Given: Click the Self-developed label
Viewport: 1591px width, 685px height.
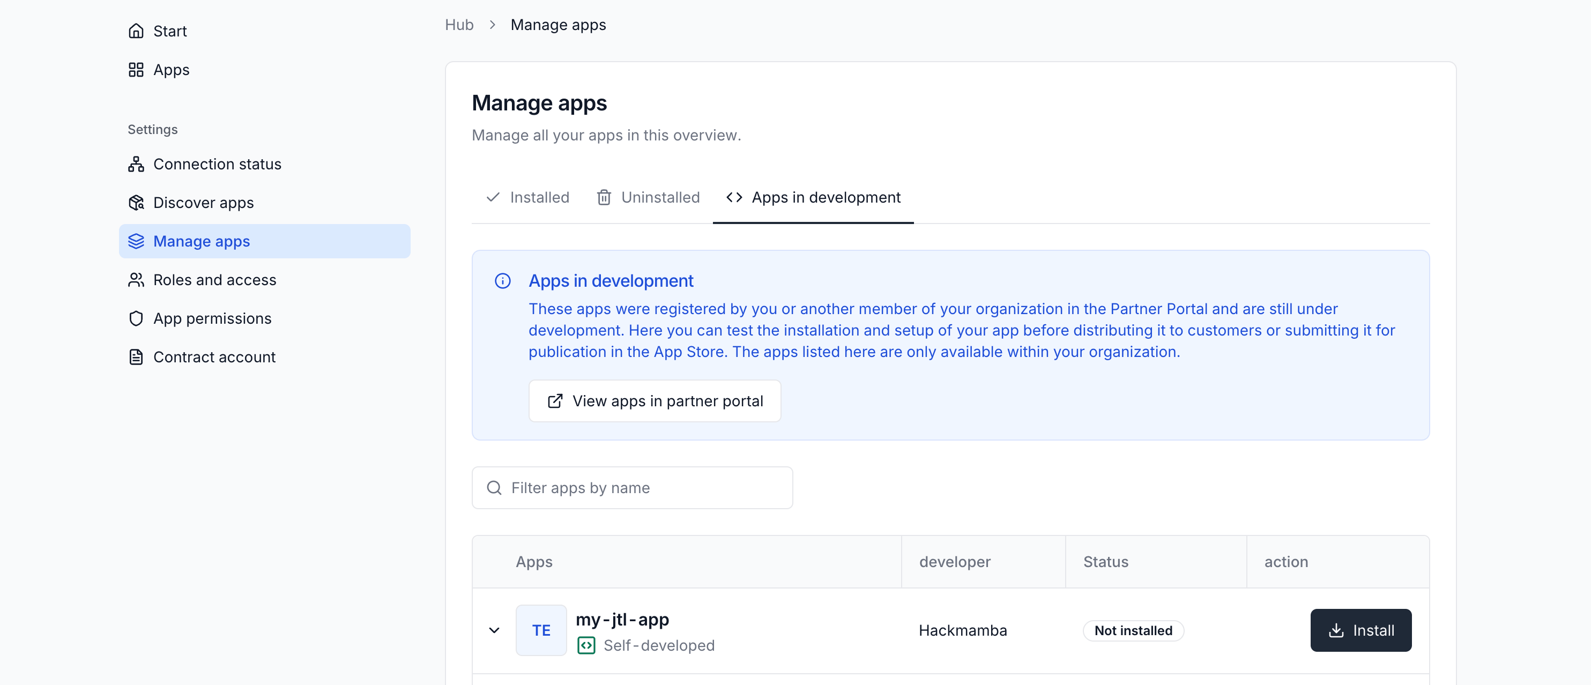Looking at the screenshot, I should click(x=659, y=645).
